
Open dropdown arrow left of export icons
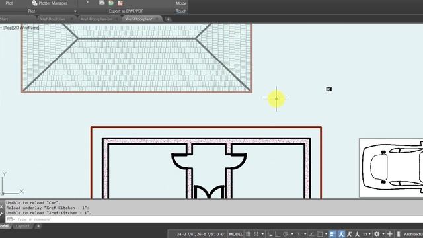87,3
